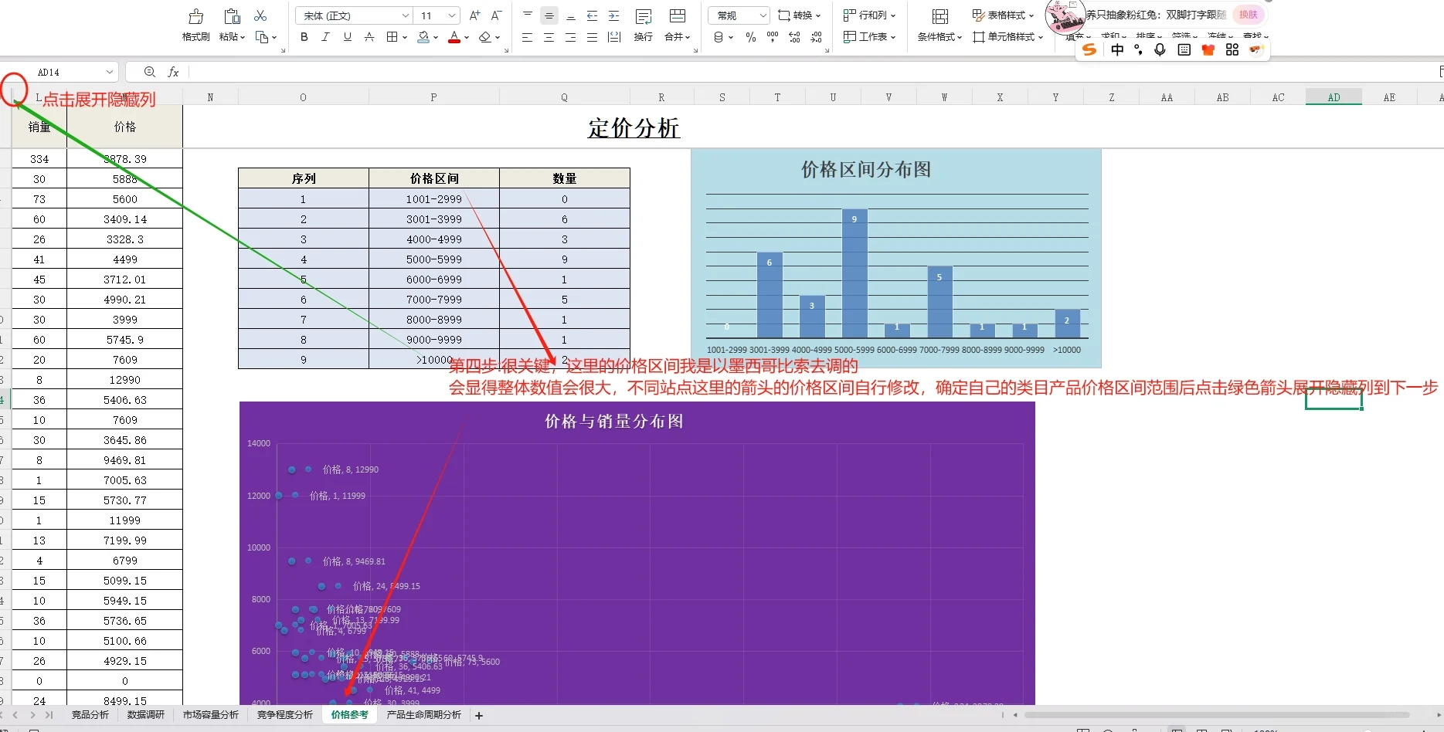Center text horizontally

549,37
